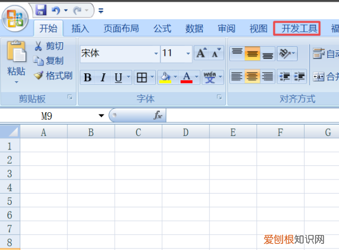Toggle bold formatting
The image size is (339, 250).
pyautogui.click(x=88, y=77)
